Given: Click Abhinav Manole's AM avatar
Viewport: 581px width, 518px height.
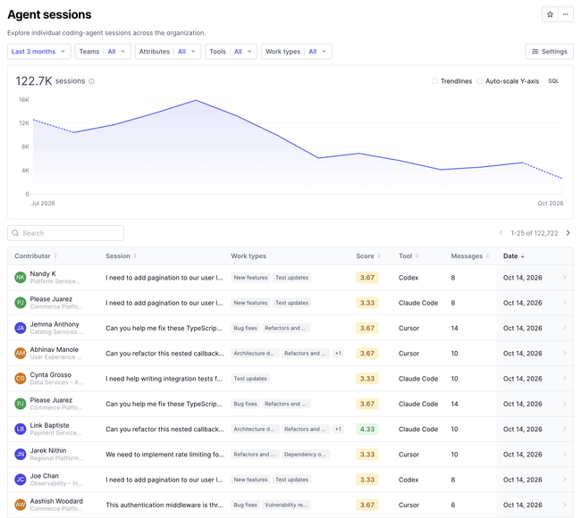Looking at the screenshot, I should pos(21,354).
